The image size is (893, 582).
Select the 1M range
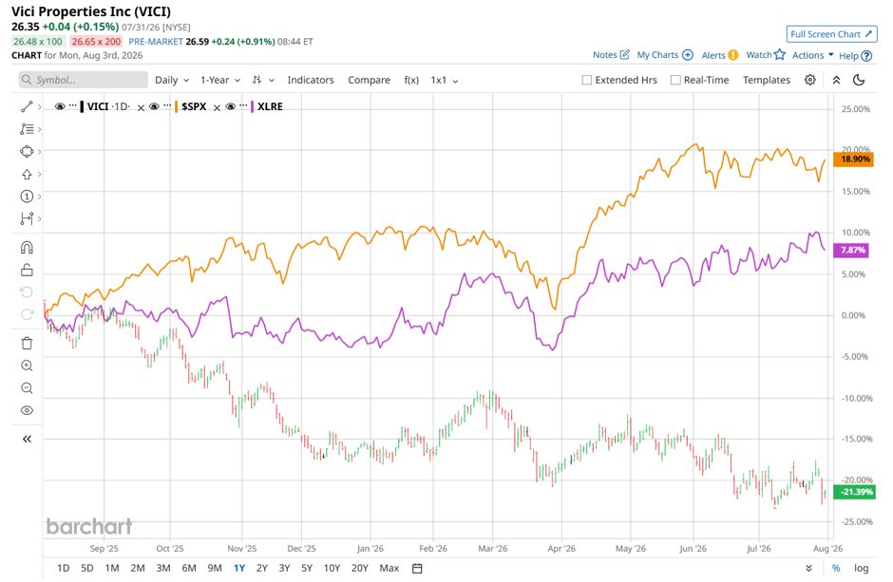(112, 568)
